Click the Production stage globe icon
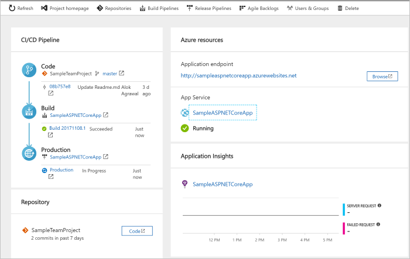Image resolution: width=410 pixels, height=259 pixels. click(x=29, y=153)
